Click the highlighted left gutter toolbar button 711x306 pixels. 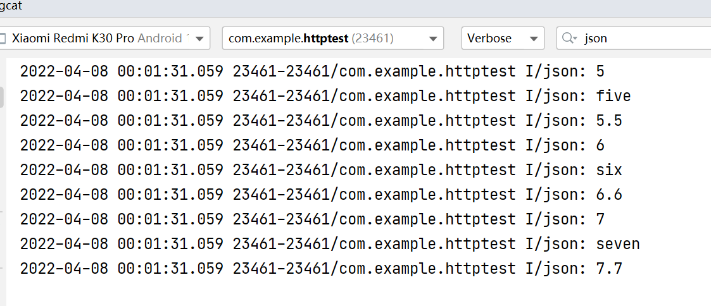point(2,98)
